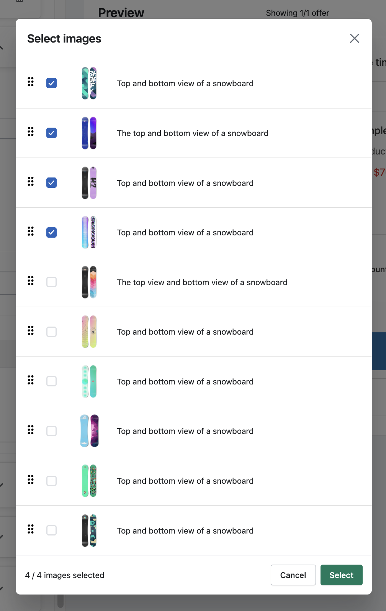Click the green leopard-print snowboard thumbnail
Screen dimensions: 386x611
pos(89,481)
